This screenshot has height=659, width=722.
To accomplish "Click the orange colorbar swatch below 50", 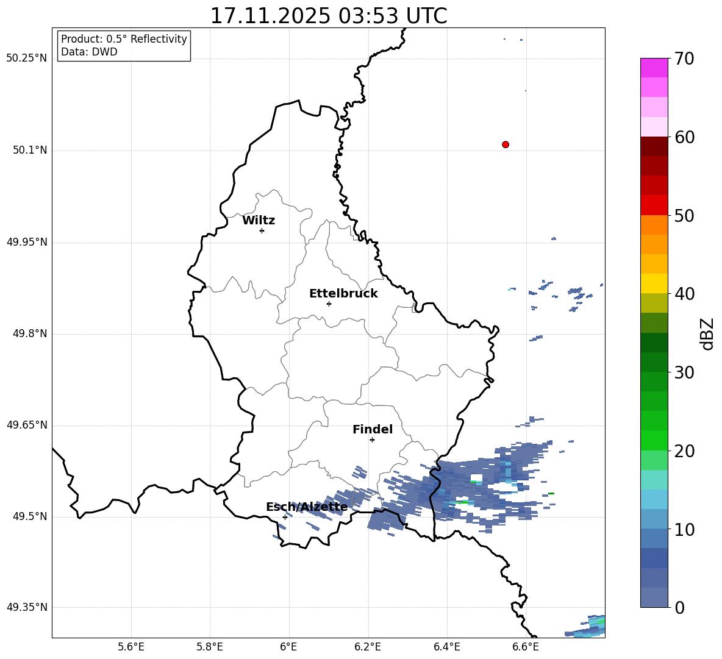I will click(x=654, y=224).
